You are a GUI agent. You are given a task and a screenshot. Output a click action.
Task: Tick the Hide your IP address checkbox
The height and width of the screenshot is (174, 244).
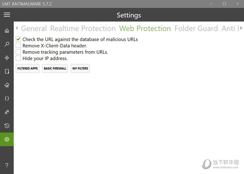pyautogui.click(x=18, y=58)
